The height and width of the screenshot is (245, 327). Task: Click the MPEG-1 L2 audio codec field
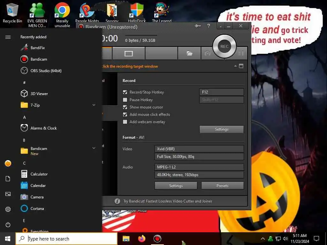point(199,167)
